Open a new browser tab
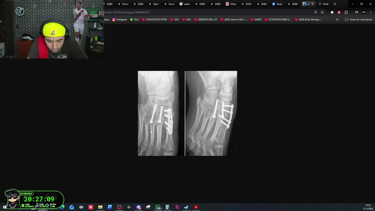Screen dimensions: 375x211 335,4
